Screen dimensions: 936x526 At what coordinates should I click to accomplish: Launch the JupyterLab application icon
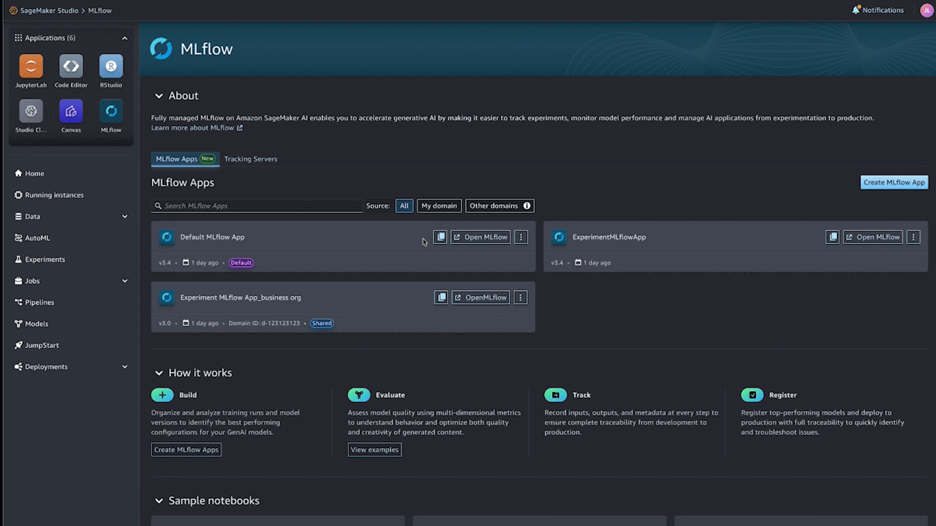(31, 67)
